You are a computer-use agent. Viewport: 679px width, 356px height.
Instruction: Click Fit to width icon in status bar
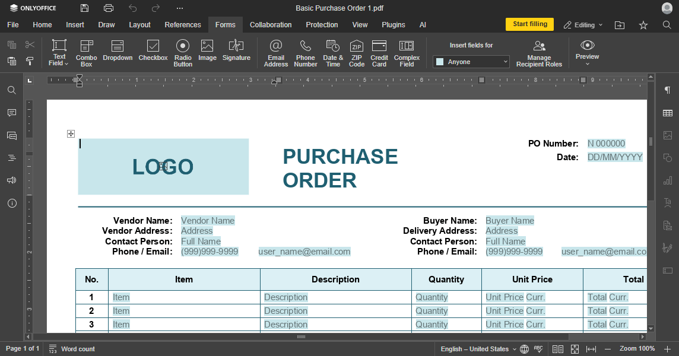(x=591, y=349)
